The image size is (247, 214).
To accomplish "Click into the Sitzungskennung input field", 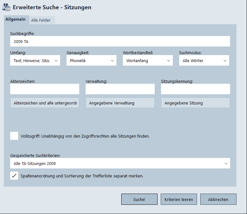I will pyautogui.click(x=195, y=89).
